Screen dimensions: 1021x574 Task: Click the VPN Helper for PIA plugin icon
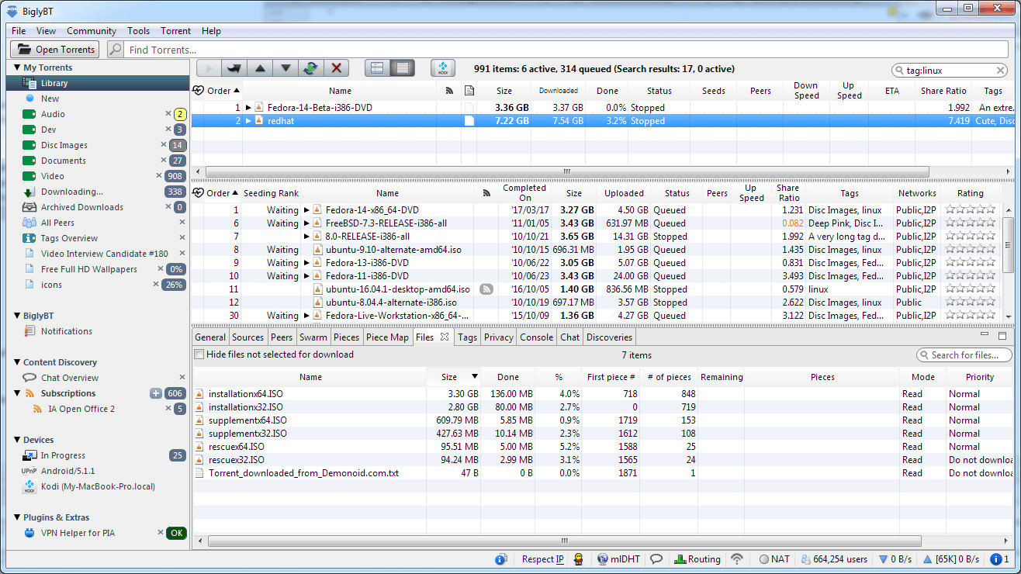coord(29,533)
